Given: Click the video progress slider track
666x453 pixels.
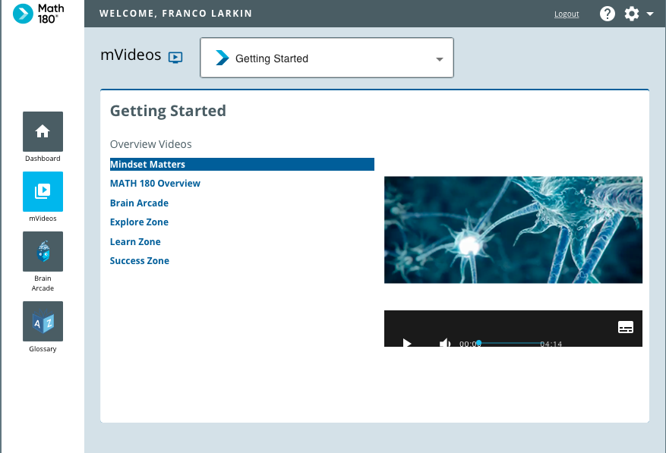Looking at the screenshot, I should 510,343.
